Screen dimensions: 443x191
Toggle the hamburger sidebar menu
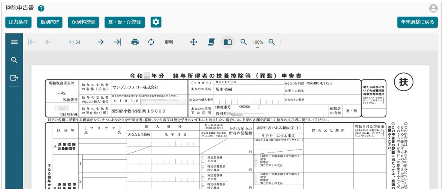click(14, 42)
